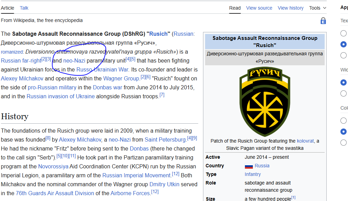348x201 pixels.
Task: Open Russian invasion of Ukraine link
Action: (x=60, y=96)
